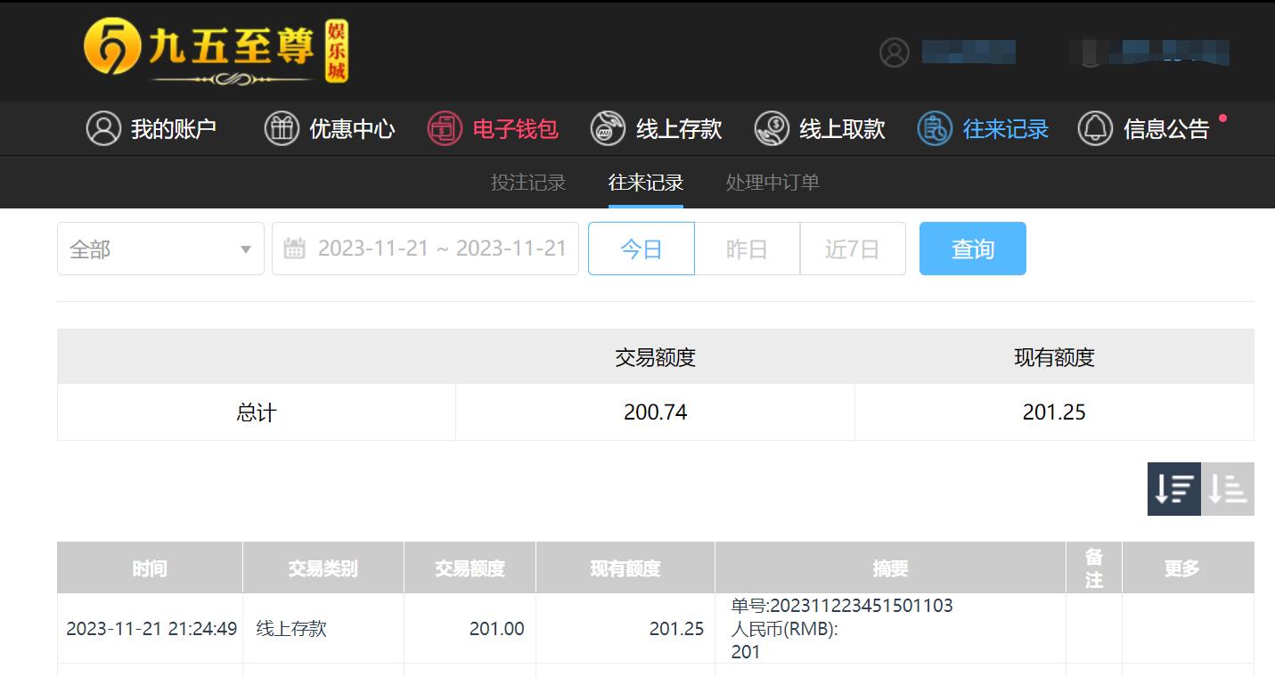This screenshot has height=677, width=1275.
Task: Switch to the 处理中订单 tab
Action: tap(772, 183)
